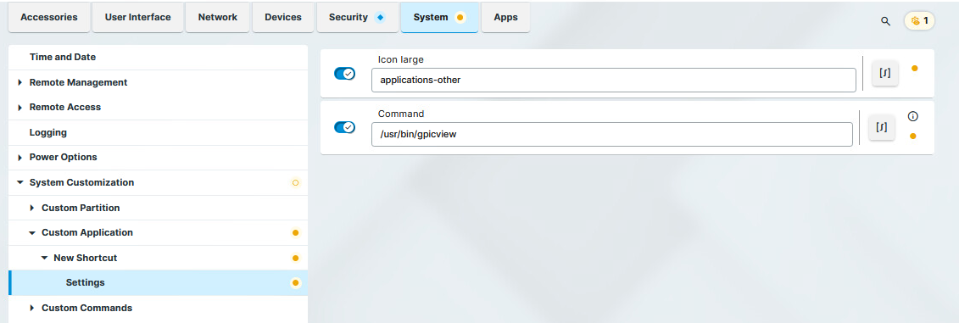This screenshot has height=323, width=959.
Task: Disable the Command toggle switch
Action: (x=344, y=127)
